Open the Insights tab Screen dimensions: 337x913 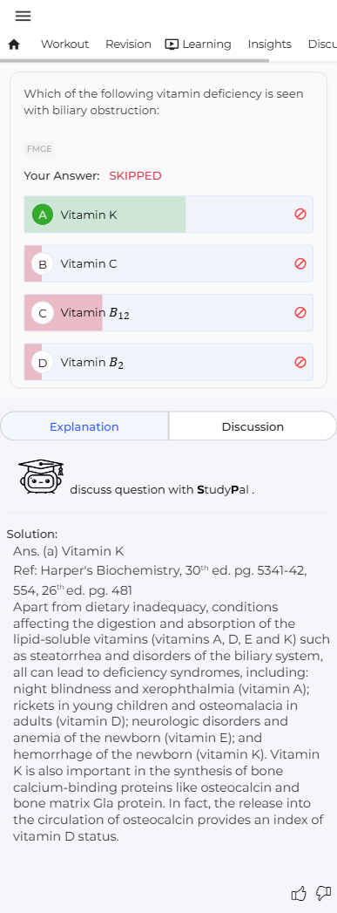270,44
